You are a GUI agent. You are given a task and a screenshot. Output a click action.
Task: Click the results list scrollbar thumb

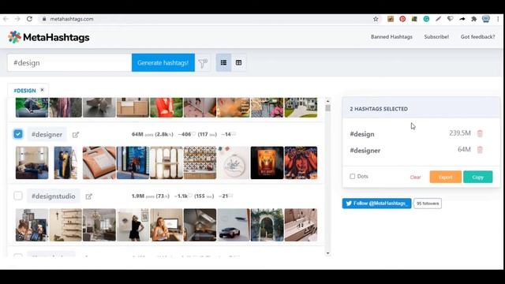[328, 108]
